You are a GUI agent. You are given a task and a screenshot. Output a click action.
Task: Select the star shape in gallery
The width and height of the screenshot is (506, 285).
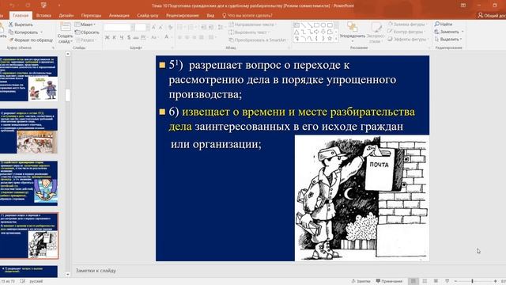click(330, 39)
